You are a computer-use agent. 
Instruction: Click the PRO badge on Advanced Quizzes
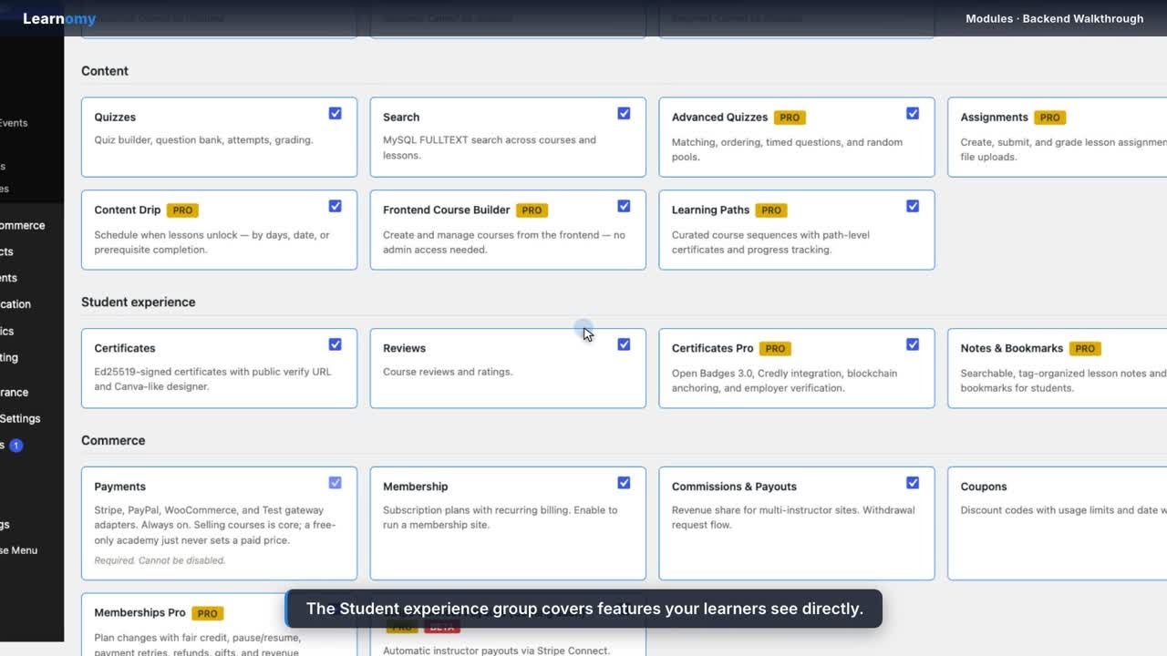(x=790, y=118)
